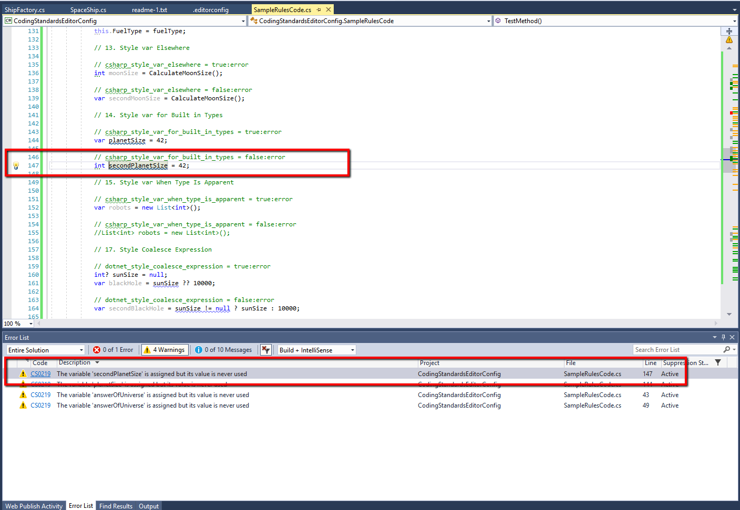Click the blue Messages info icon
This screenshot has height=510, width=740.
[x=198, y=349]
